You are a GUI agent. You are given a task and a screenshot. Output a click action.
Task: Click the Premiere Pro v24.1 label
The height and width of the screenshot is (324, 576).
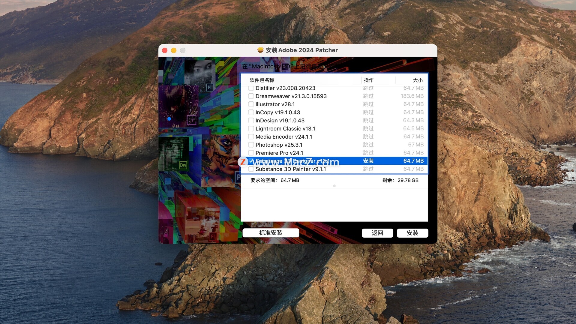point(279,153)
